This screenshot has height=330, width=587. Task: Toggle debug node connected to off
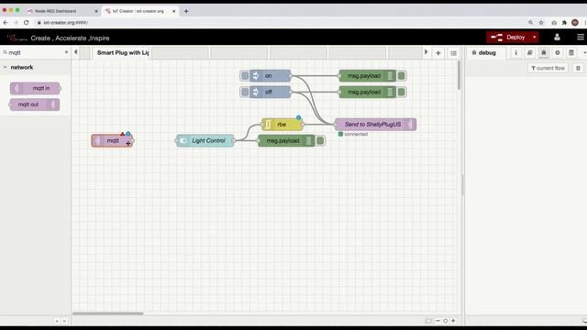pyautogui.click(x=402, y=92)
